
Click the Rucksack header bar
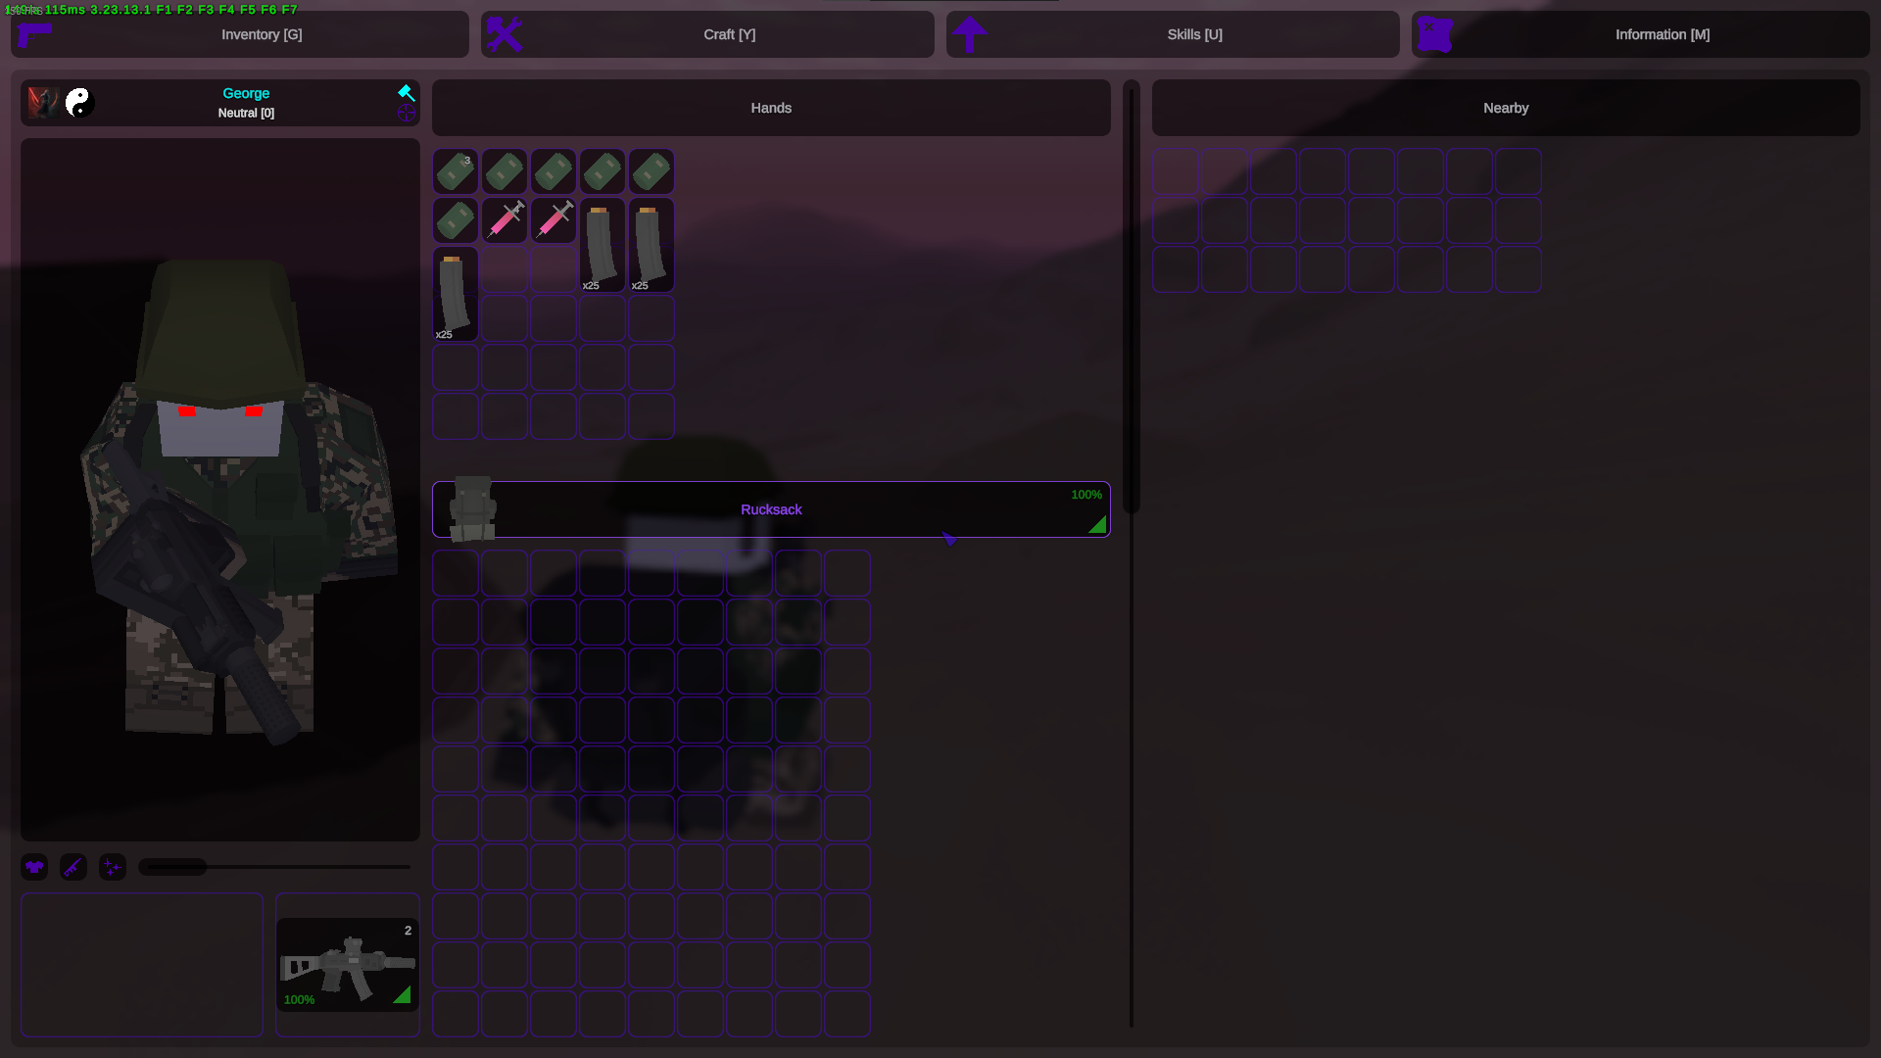[771, 509]
